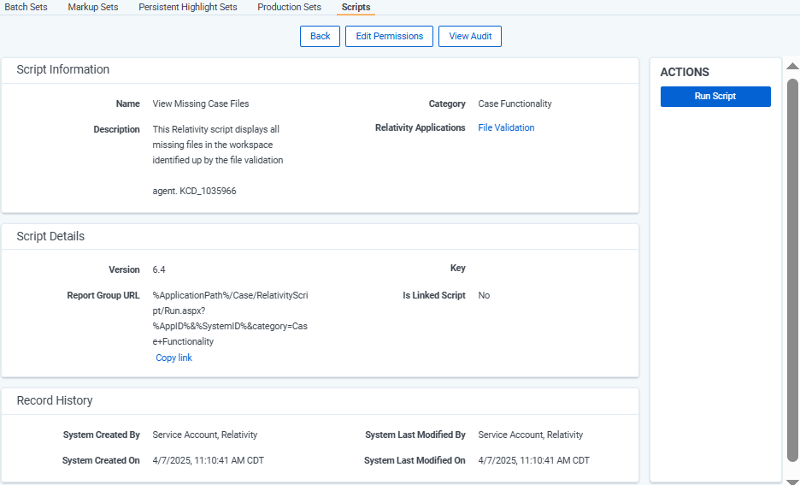Open Persistent Highlight Sets tab
The height and width of the screenshot is (485, 800).
coord(188,7)
